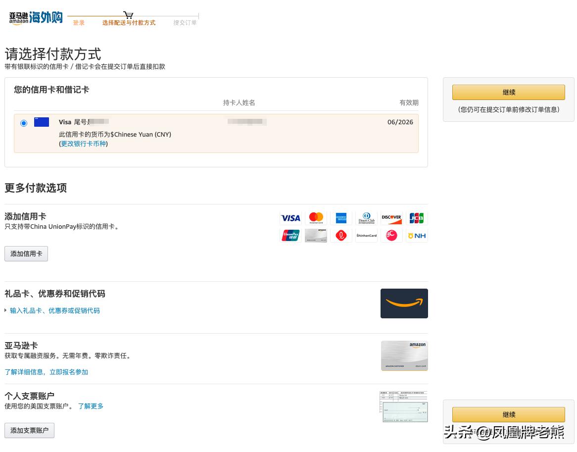Click the Mastercard icon

(316, 218)
